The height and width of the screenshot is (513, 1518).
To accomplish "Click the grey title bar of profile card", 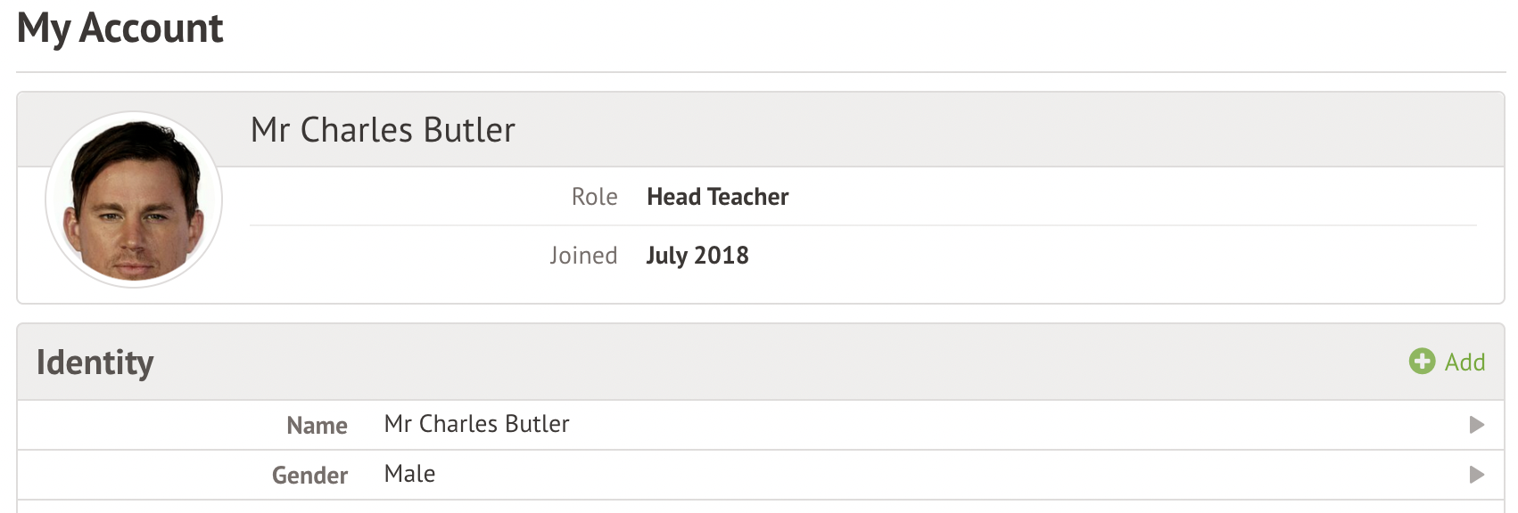I will coord(981,130).
